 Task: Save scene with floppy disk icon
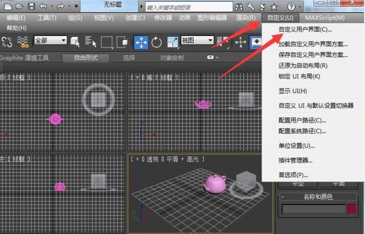tap(31, 6)
